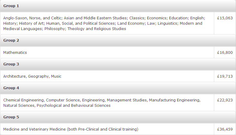Select the £16,800 Mathematics fee

point(225,52)
